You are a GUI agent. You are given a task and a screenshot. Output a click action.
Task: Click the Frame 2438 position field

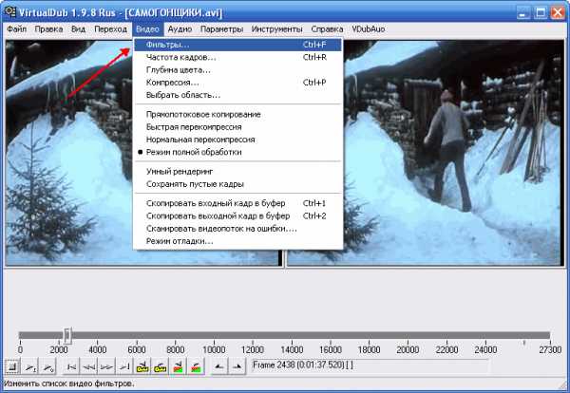point(370,365)
